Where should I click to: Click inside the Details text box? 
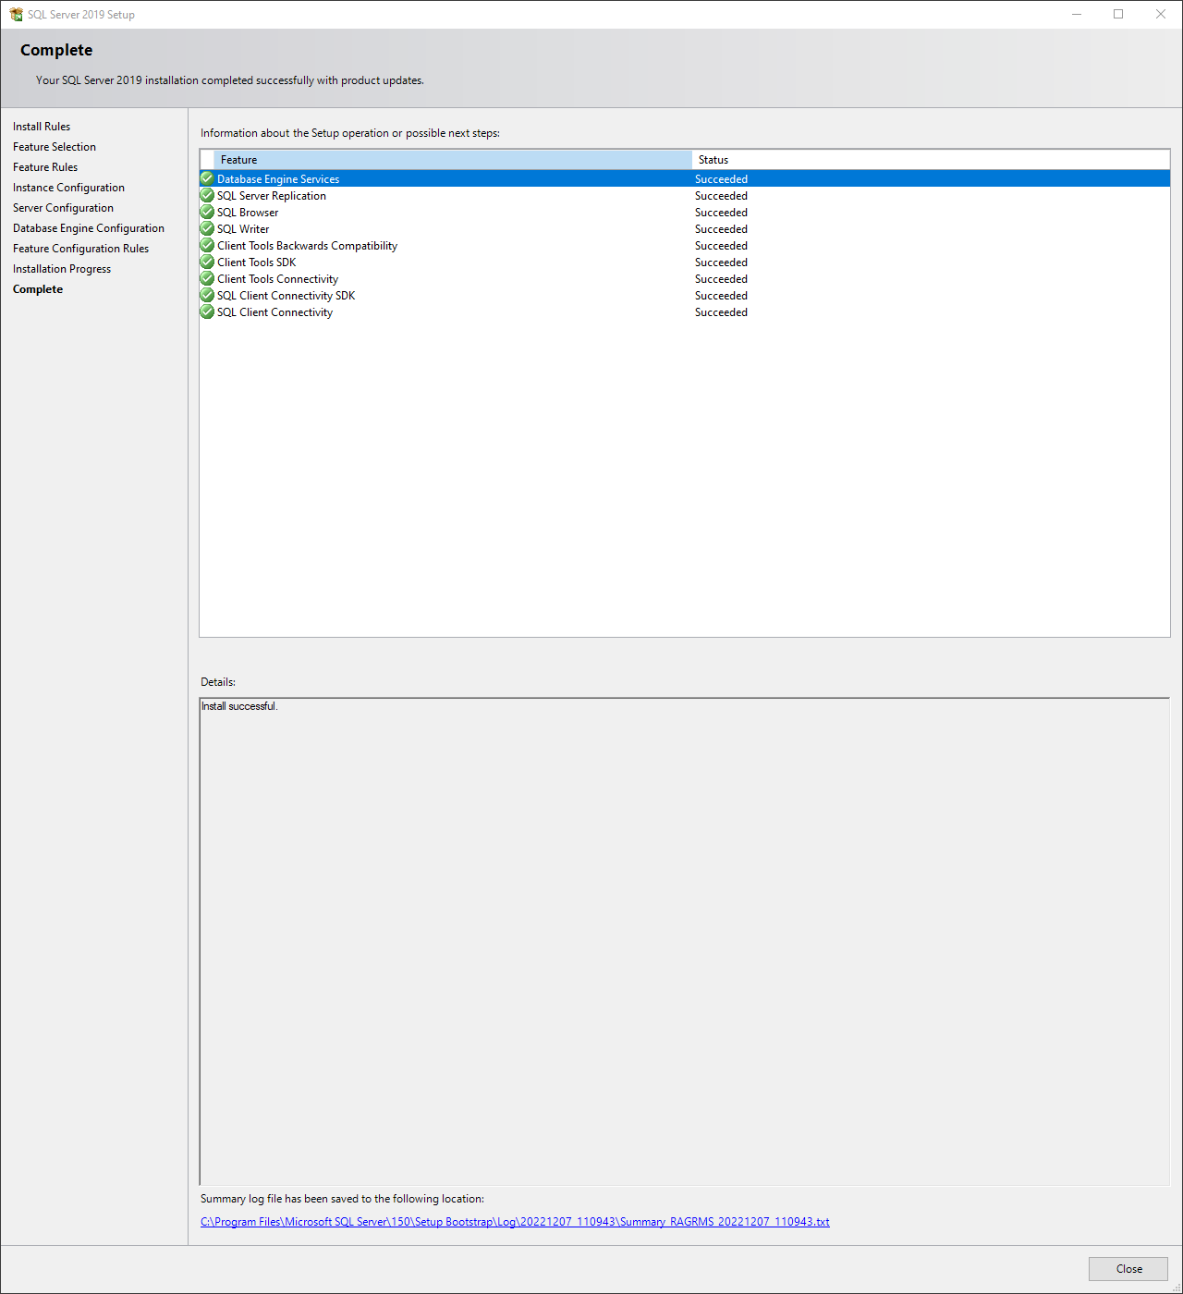(x=685, y=942)
